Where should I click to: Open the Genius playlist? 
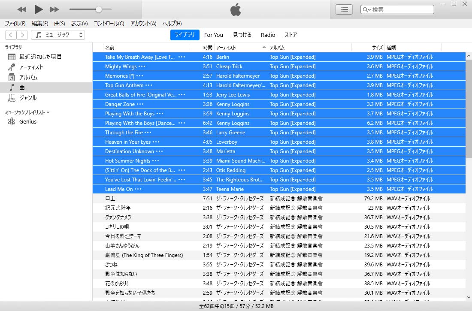[27, 121]
